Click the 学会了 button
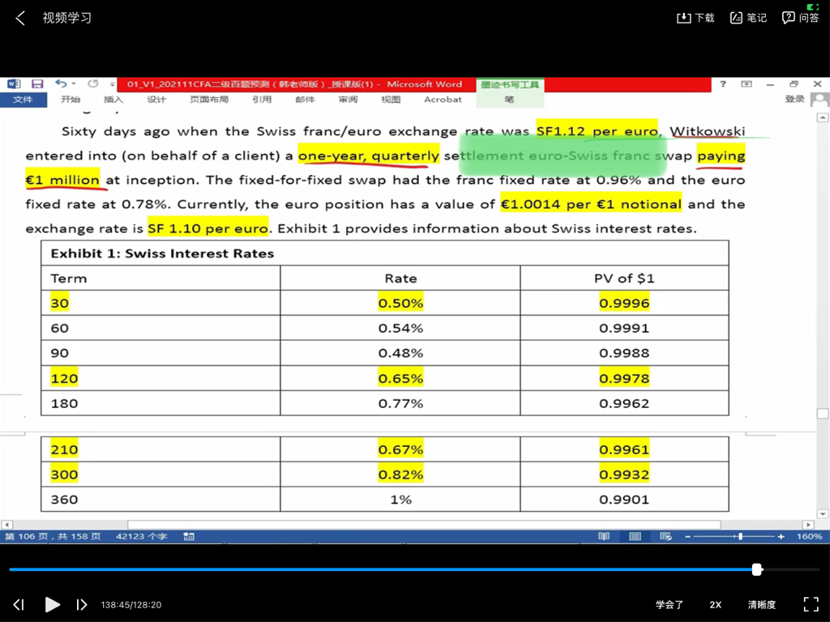The height and width of the screenshot is (622, 830). point(670,604)
